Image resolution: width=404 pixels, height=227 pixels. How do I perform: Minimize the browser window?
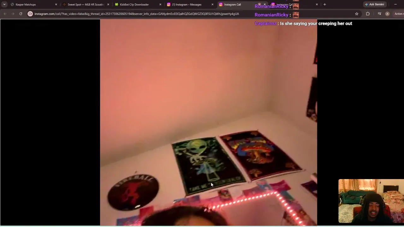point(395,4)
